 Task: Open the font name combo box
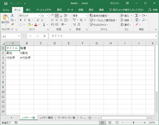[x=30, y=16]
